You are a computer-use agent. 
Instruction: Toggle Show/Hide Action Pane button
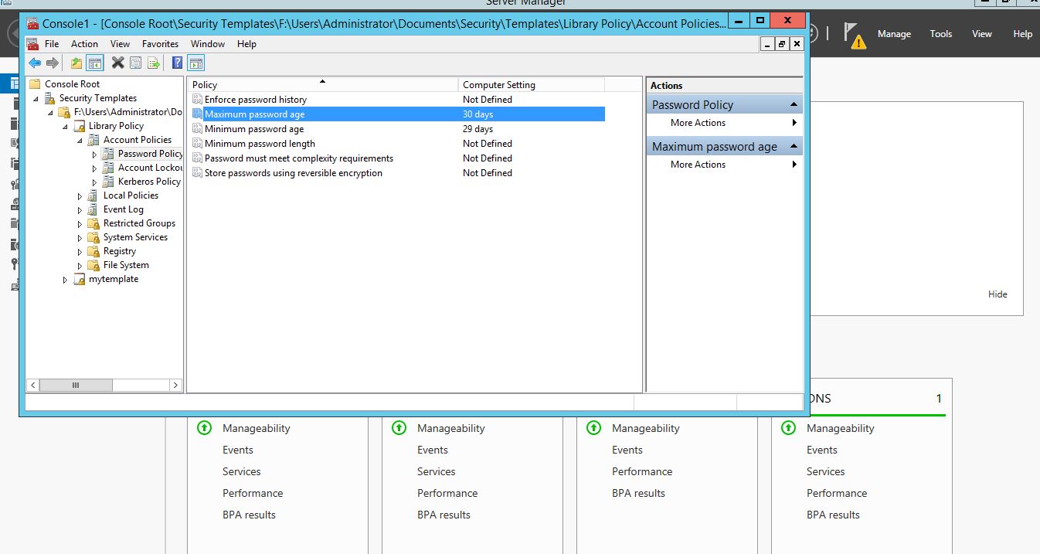click(196, 63)
